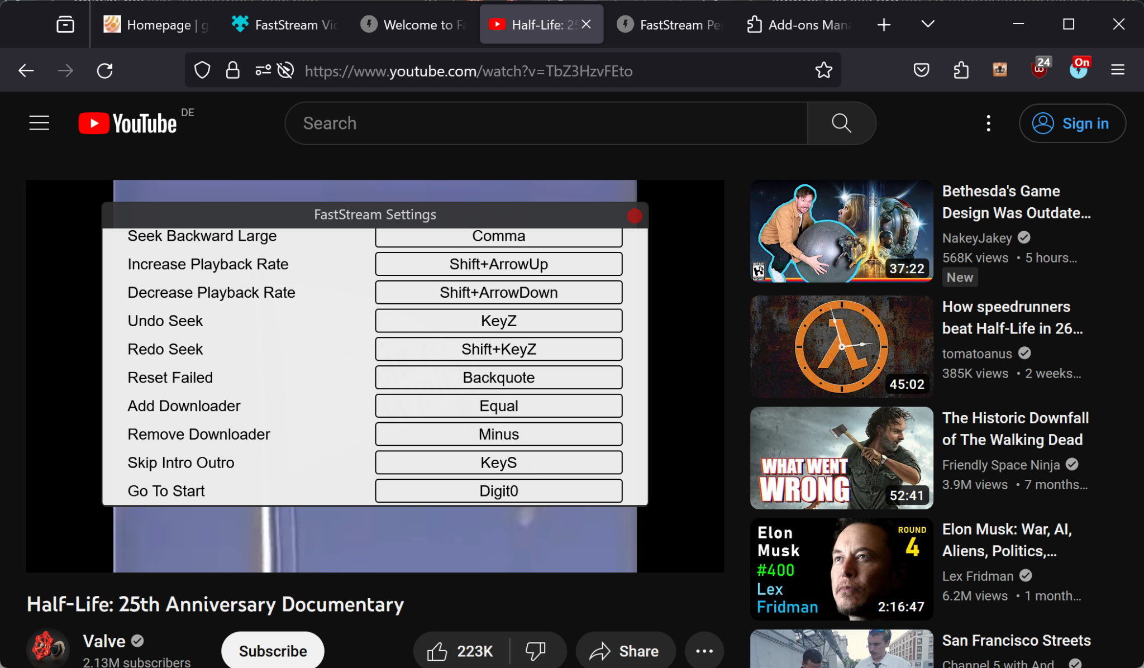Click the YouTube search magnifier icon

point(841,123)
